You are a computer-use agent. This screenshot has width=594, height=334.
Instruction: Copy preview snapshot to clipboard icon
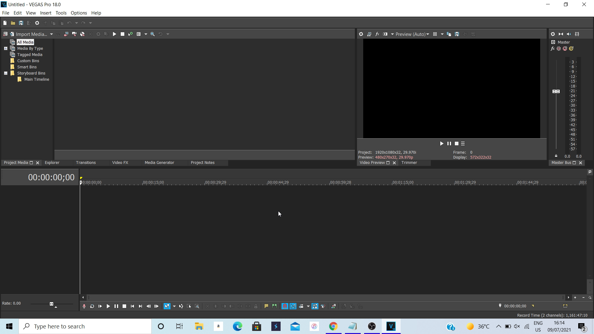[x=449, y=34]
